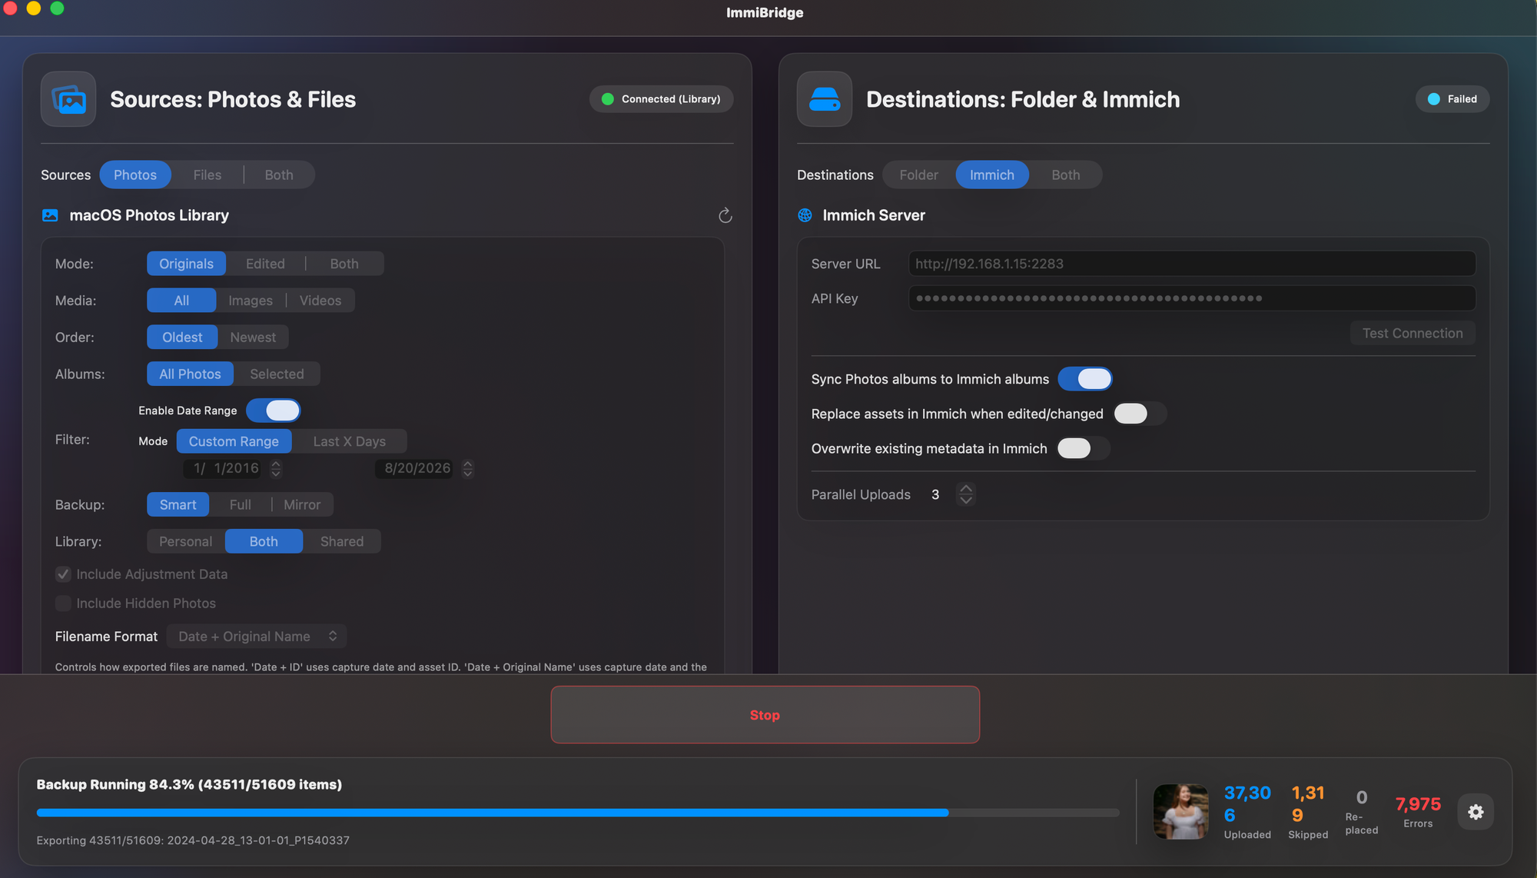Click the Skipped count 1,319
Screen dimensions: 1537x878
1308,804
